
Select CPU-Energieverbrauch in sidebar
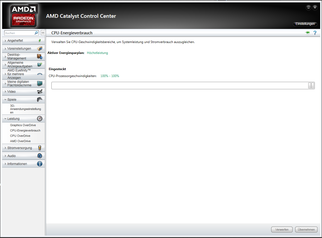click(x=25, y=130)
